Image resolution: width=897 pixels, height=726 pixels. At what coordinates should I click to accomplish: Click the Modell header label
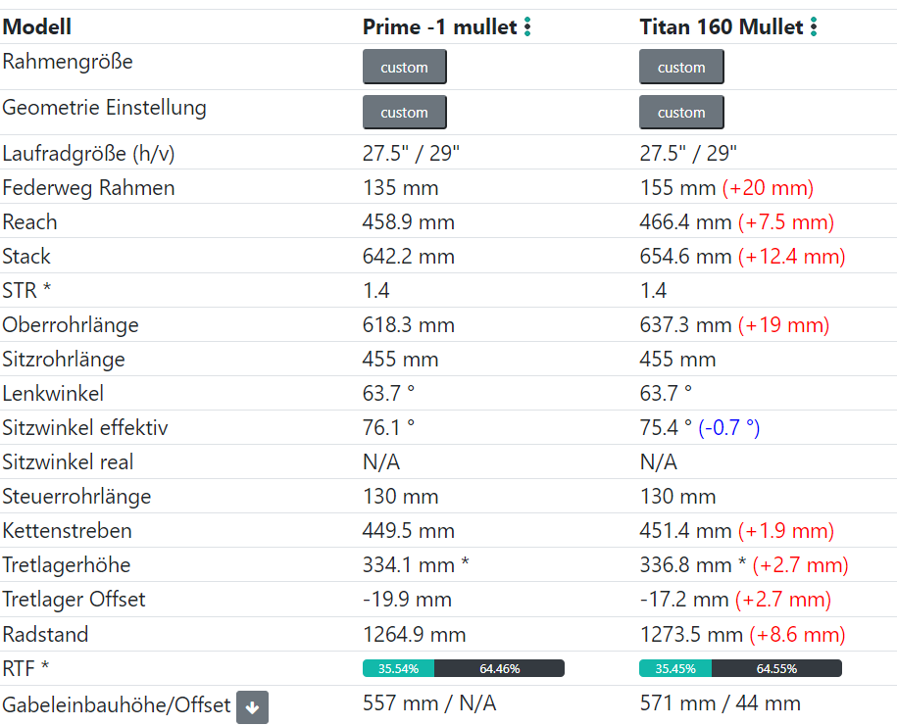tap(37, 27)
